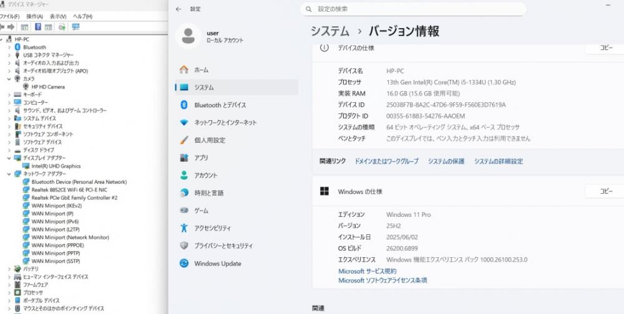Image resolution: width=624 pixels, height=314 pixels.
Task: Collapse the ネットワーク アダプター node
Action: tap(9, 174)
